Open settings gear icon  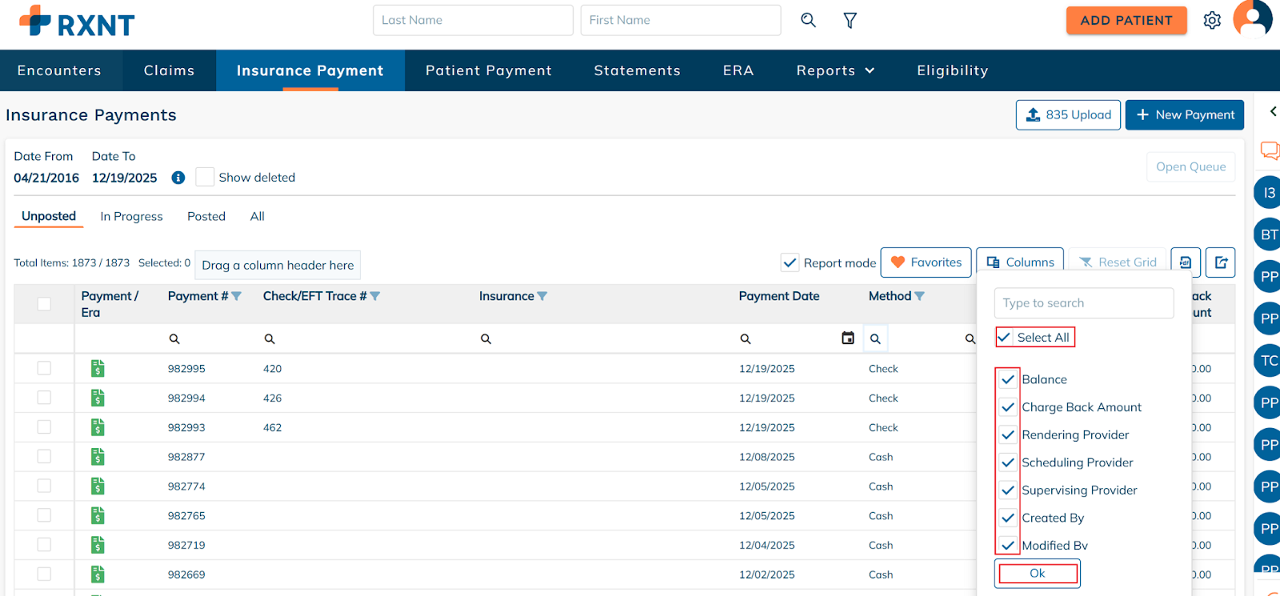tap(1212, 21)
